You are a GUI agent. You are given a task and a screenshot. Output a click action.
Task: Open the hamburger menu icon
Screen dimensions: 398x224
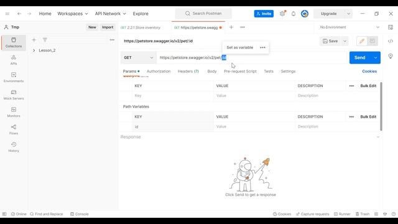[x=7, y=14]
